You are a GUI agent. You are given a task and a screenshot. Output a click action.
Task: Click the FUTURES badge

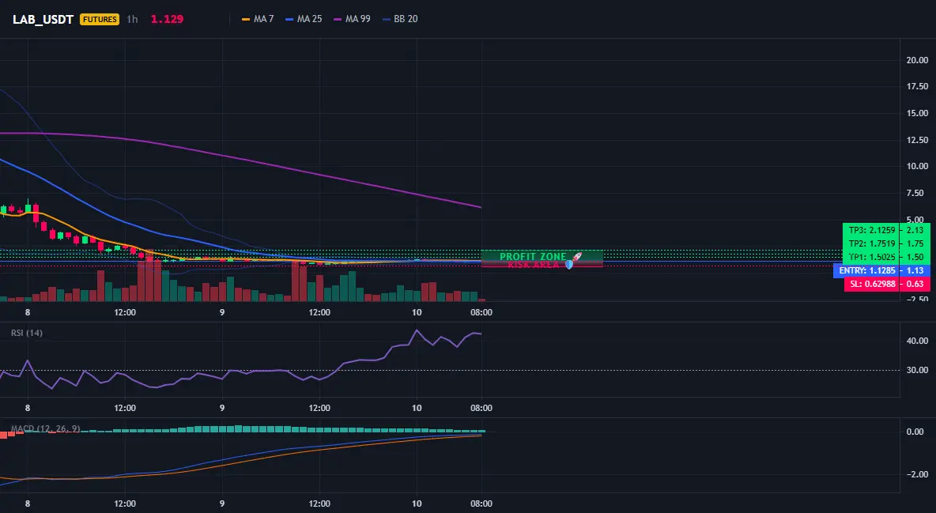(x=100, y=19)
